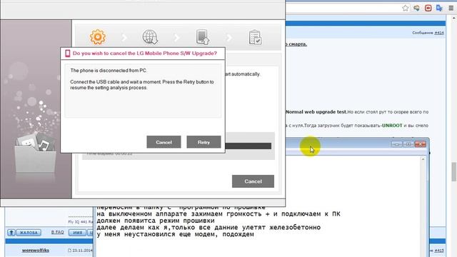Click the Notepad window scroll up arrow
Screen dimensions: 457x257
coord(423,159)
